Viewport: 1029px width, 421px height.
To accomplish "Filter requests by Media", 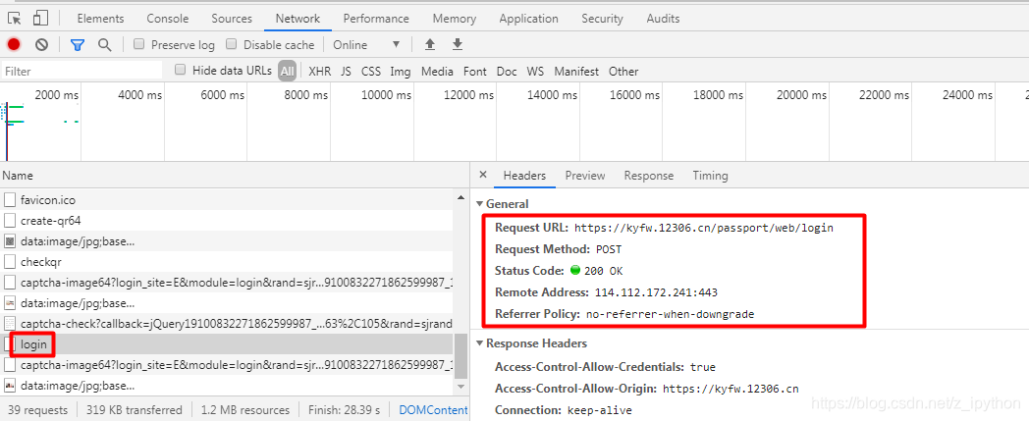I will (437, 71).
